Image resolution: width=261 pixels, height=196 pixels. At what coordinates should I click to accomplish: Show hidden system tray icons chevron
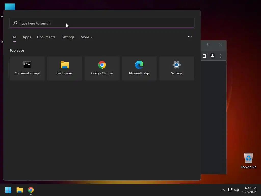coord(223,190)
